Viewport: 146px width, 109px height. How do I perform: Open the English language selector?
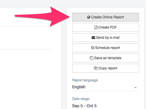pos(106,87)
